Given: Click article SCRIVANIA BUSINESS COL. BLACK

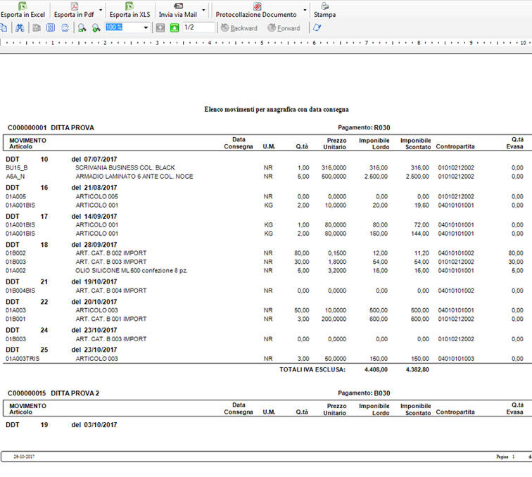Looking at the screenshot, I should pos(125,167).
